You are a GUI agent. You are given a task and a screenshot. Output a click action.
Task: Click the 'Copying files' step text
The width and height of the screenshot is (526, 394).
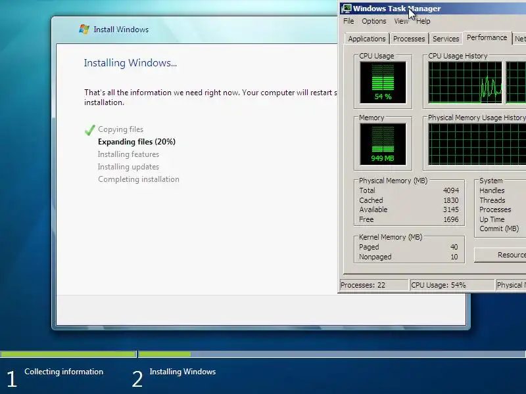(120, 129)
